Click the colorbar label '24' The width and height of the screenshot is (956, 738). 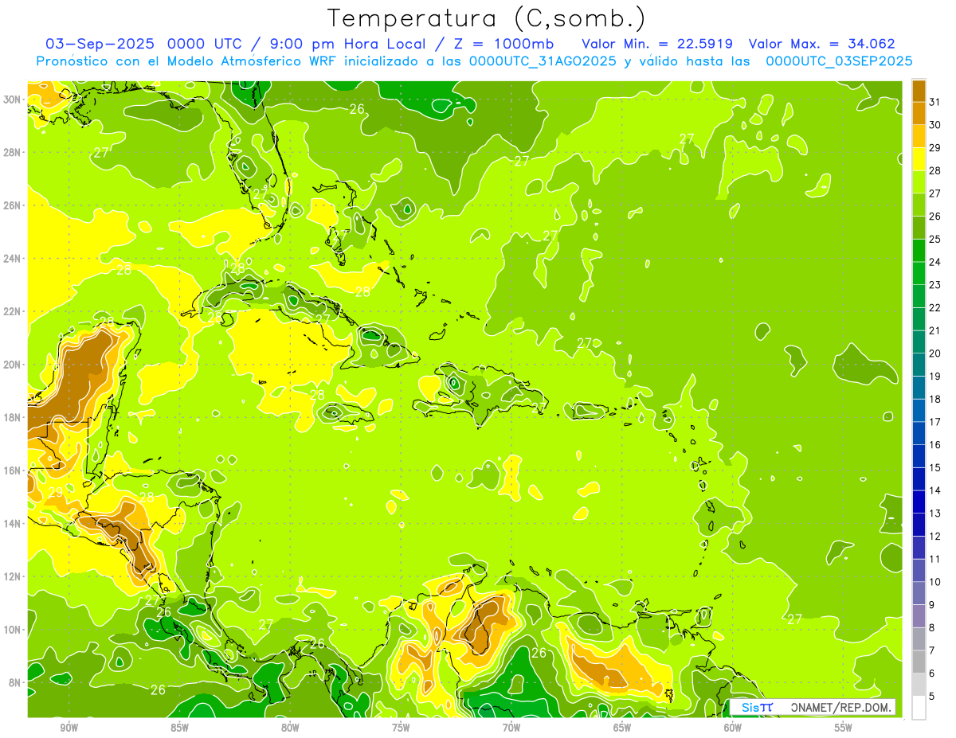(935, 262)
